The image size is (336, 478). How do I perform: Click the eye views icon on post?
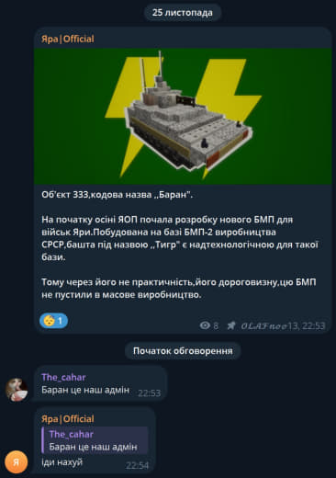(205, 325)
